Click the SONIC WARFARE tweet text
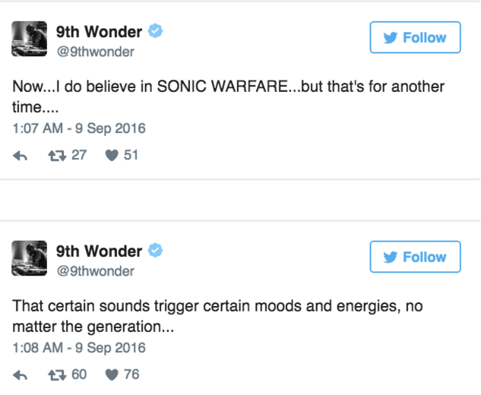The image size is (481, 395). coord(228,87)
